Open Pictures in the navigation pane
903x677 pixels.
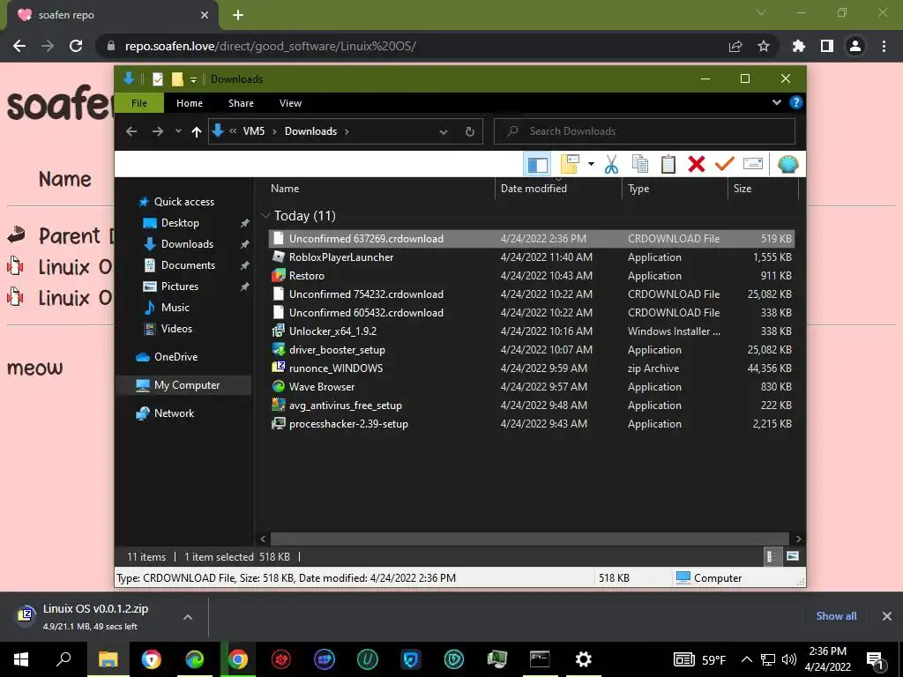click(x=170, y=286)
